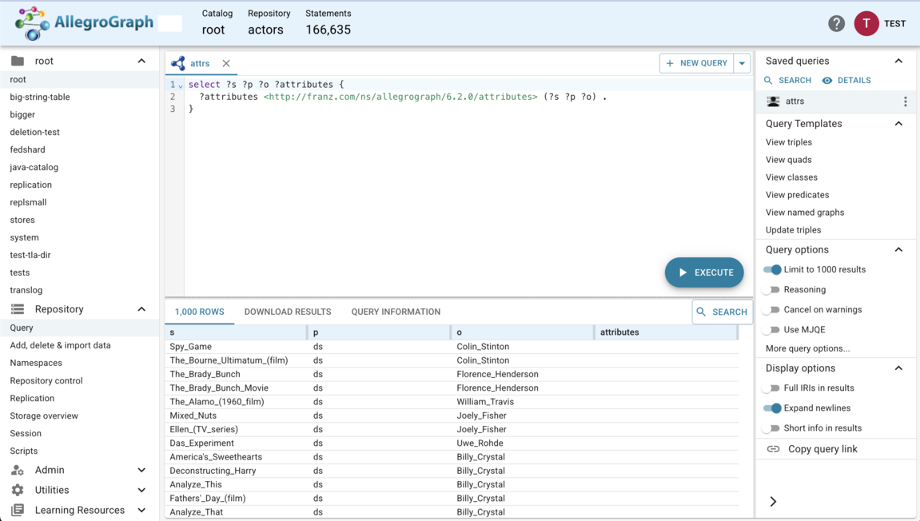Click the Utilities gear icon
The width and height of the screenshot is (920, 521).
18,490
